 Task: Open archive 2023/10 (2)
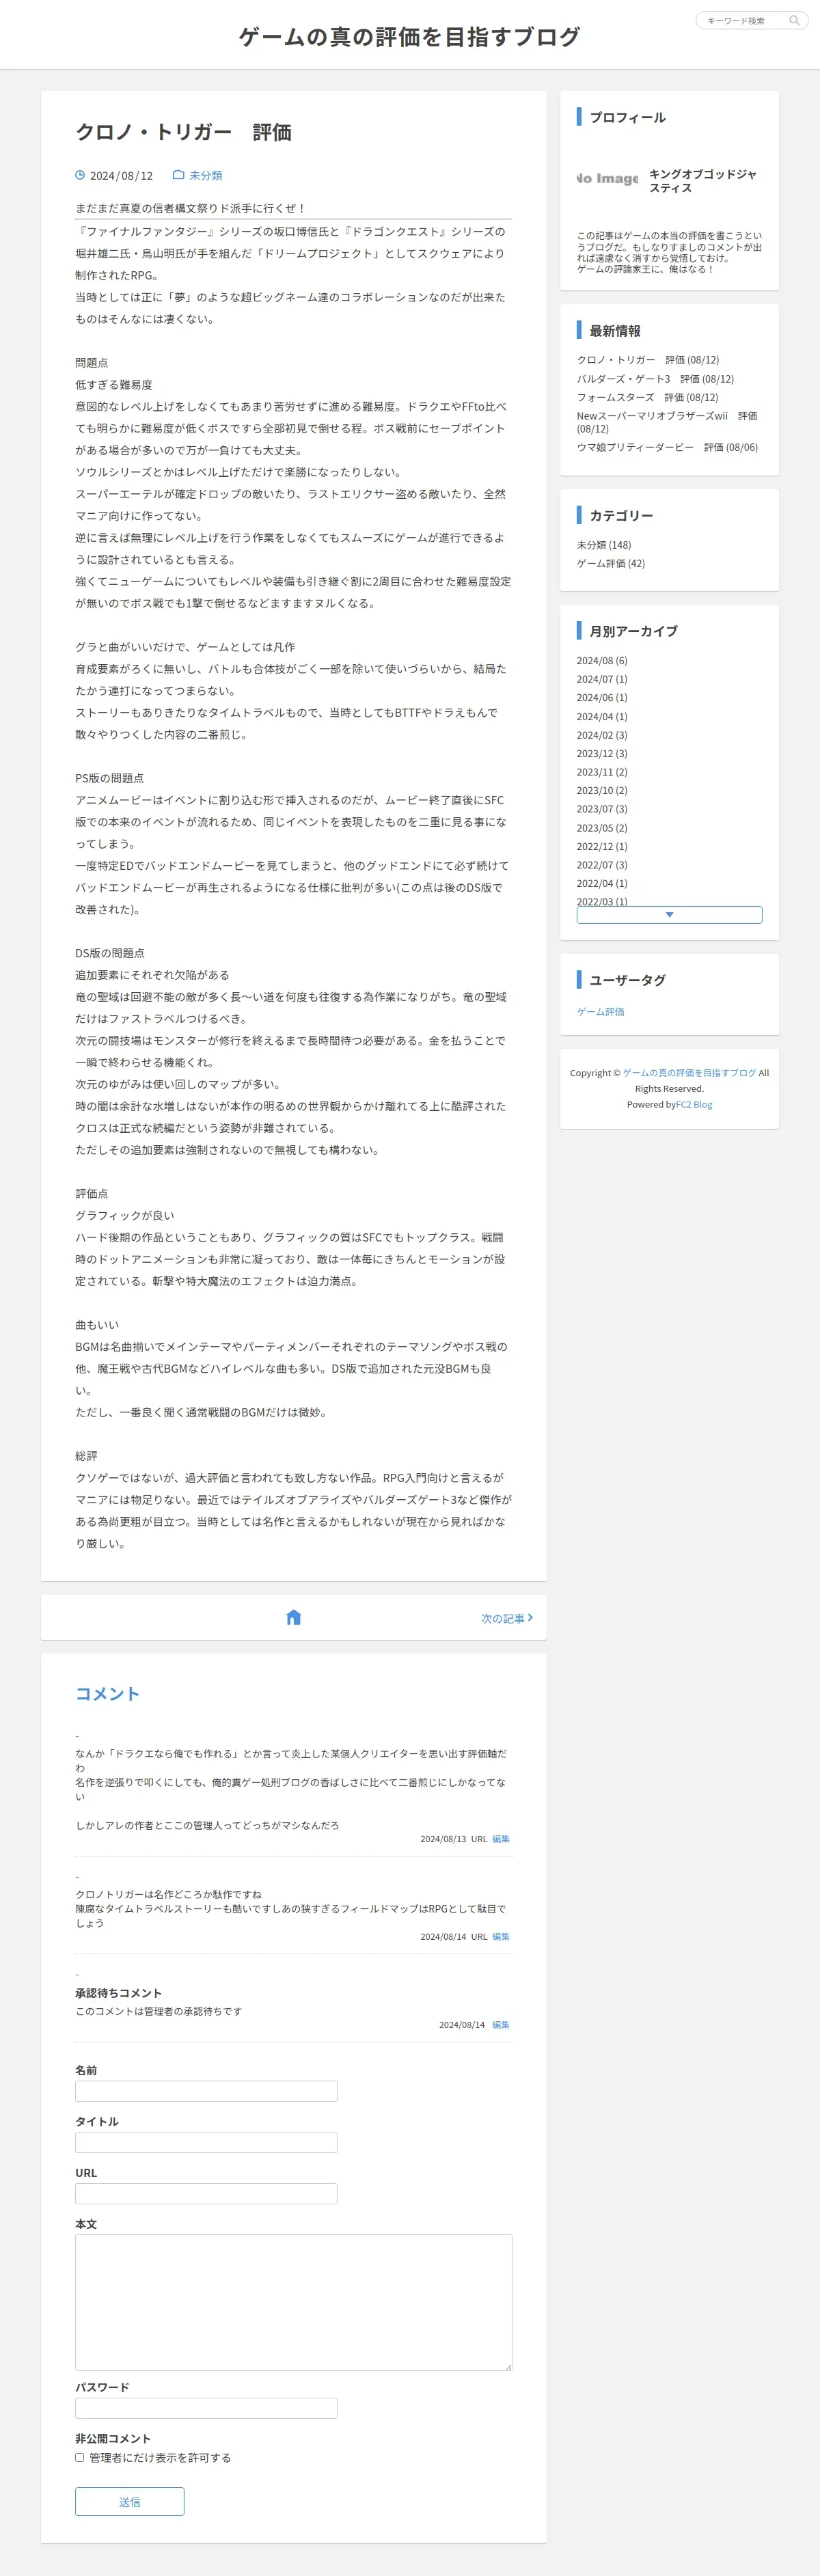tap(602, 790)
